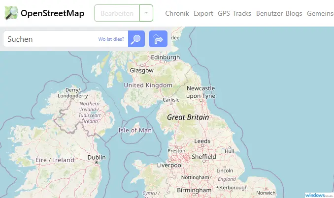Click the Peterborough label on the map
Screen dimensions: 334x198
[x=232, y=188]
